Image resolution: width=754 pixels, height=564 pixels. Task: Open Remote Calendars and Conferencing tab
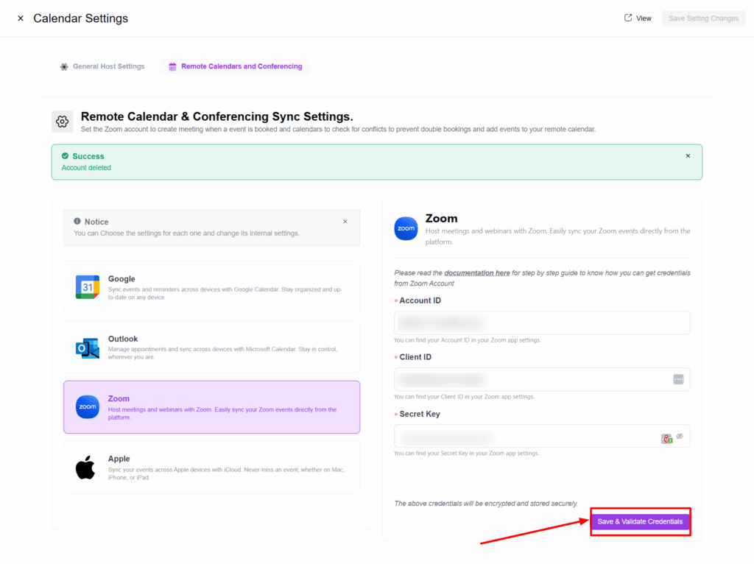coord(236,66)
